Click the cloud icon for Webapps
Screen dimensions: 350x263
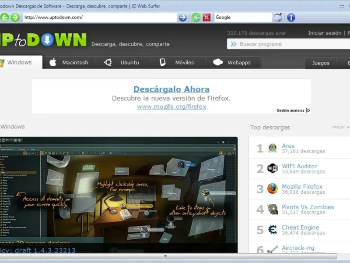218,62
